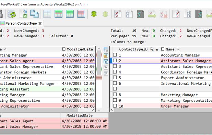Select the green 'ting Assistant' row in left grid
The width and height of the screenshot is (212, 135).
[47, 89]
